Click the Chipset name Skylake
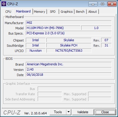This screenshot has height=117, width=118. pos(69,40)
